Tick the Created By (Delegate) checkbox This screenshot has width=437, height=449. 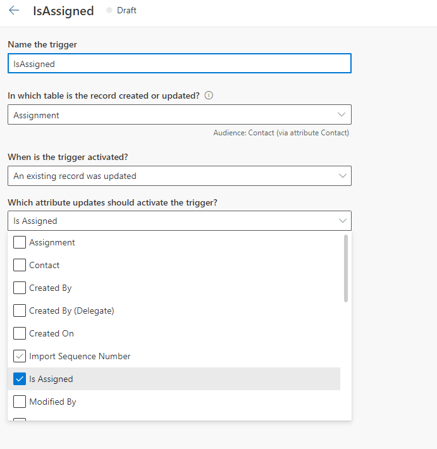click(20, 311)
